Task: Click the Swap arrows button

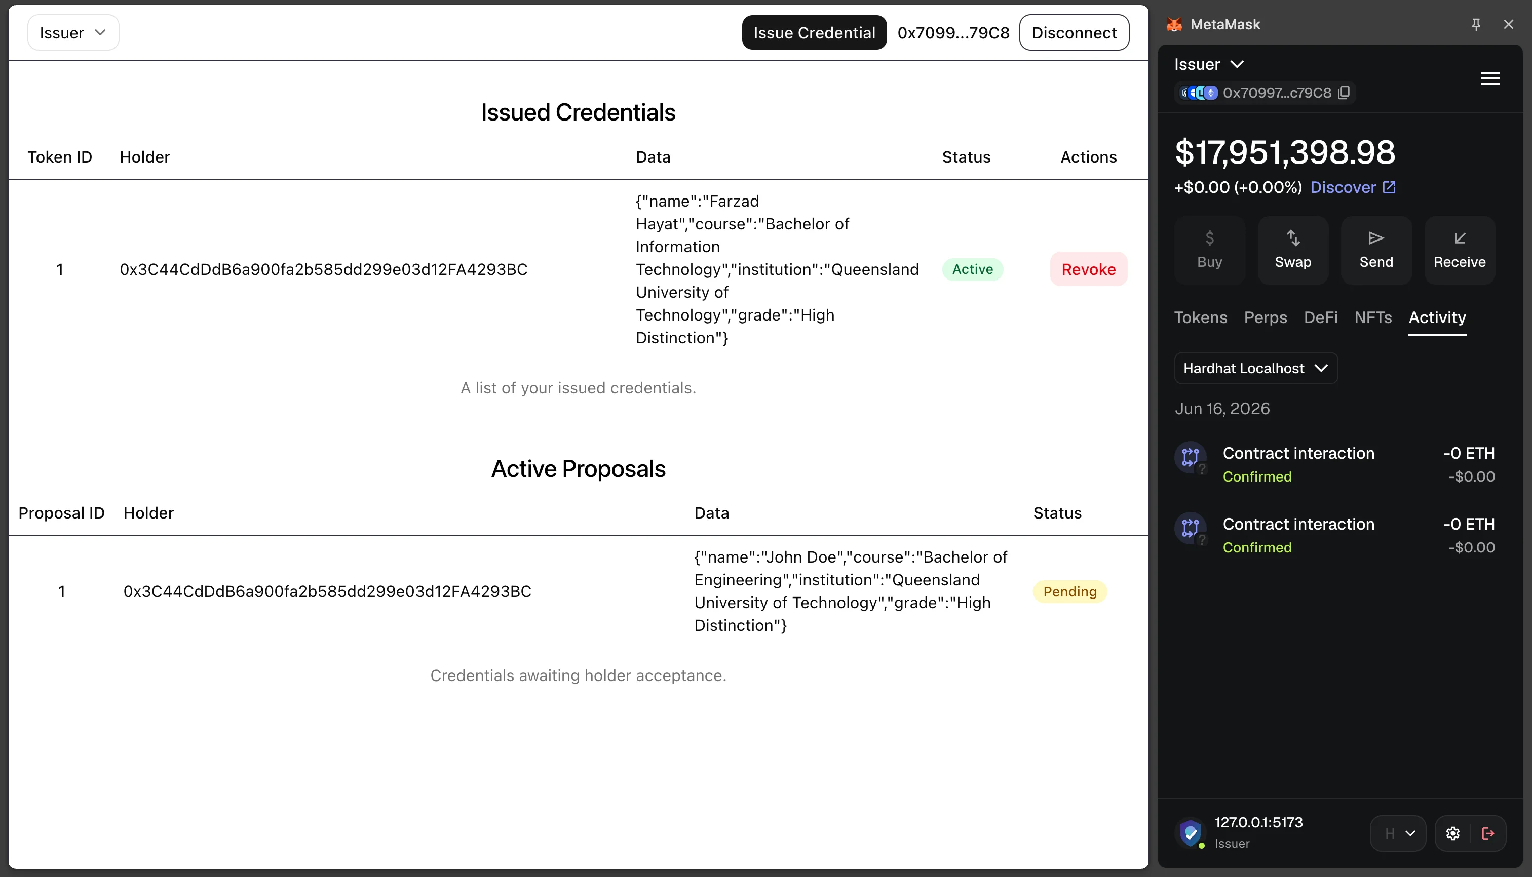Action: pos(1293,250)
